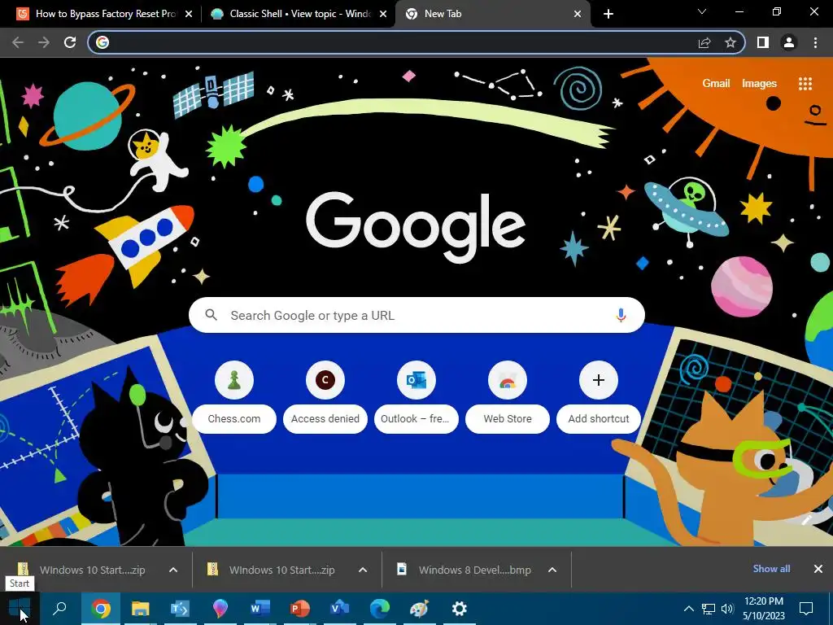
Task: Close the downloads bar
Action: (818, 569)
